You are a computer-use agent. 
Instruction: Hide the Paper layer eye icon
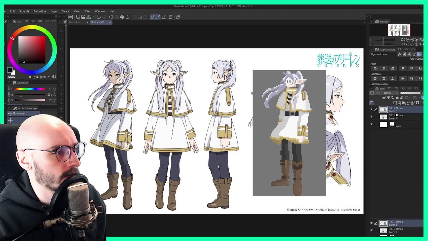(371, 124)
